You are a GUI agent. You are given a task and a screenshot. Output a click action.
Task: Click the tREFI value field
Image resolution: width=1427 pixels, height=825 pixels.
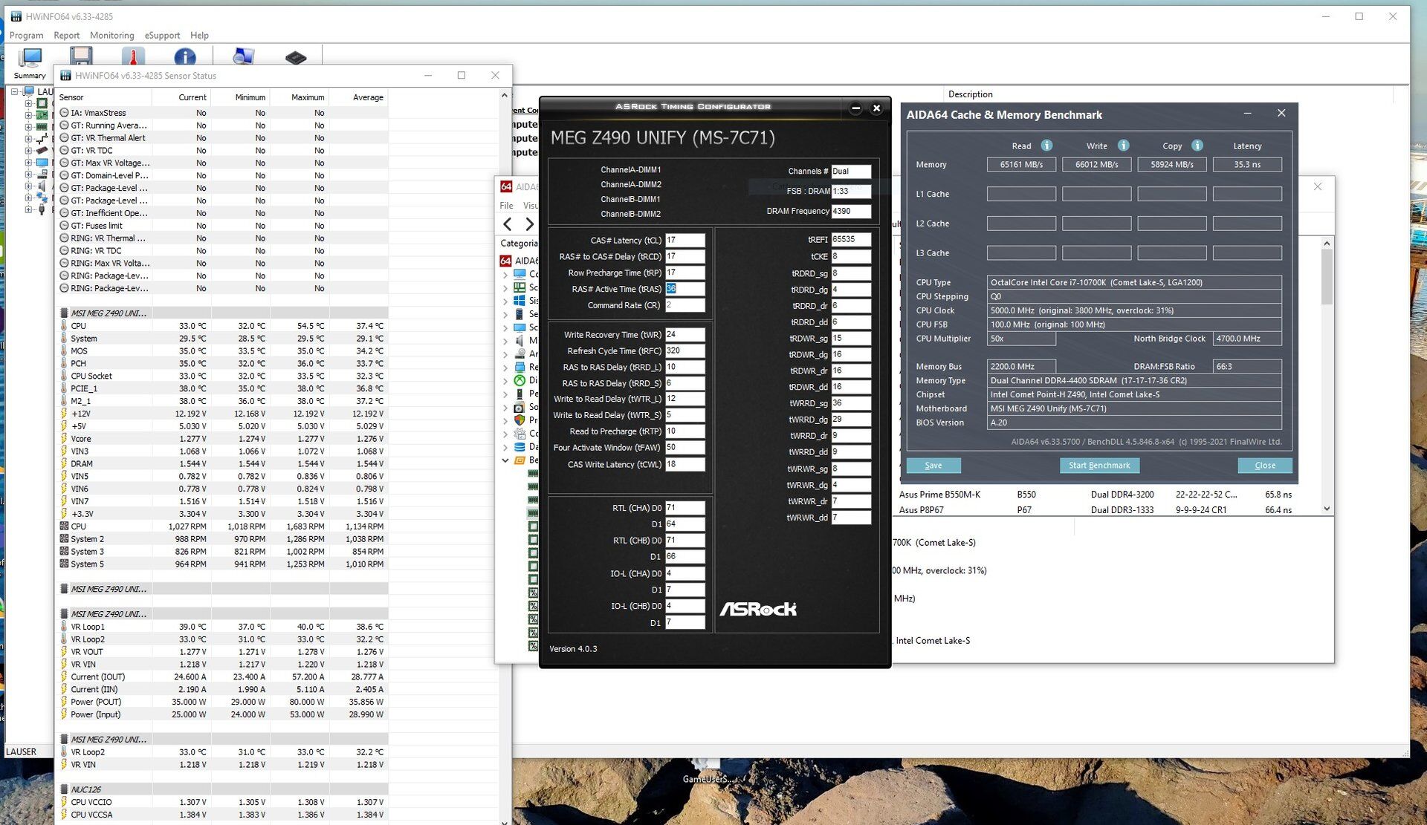pos(851,240)
